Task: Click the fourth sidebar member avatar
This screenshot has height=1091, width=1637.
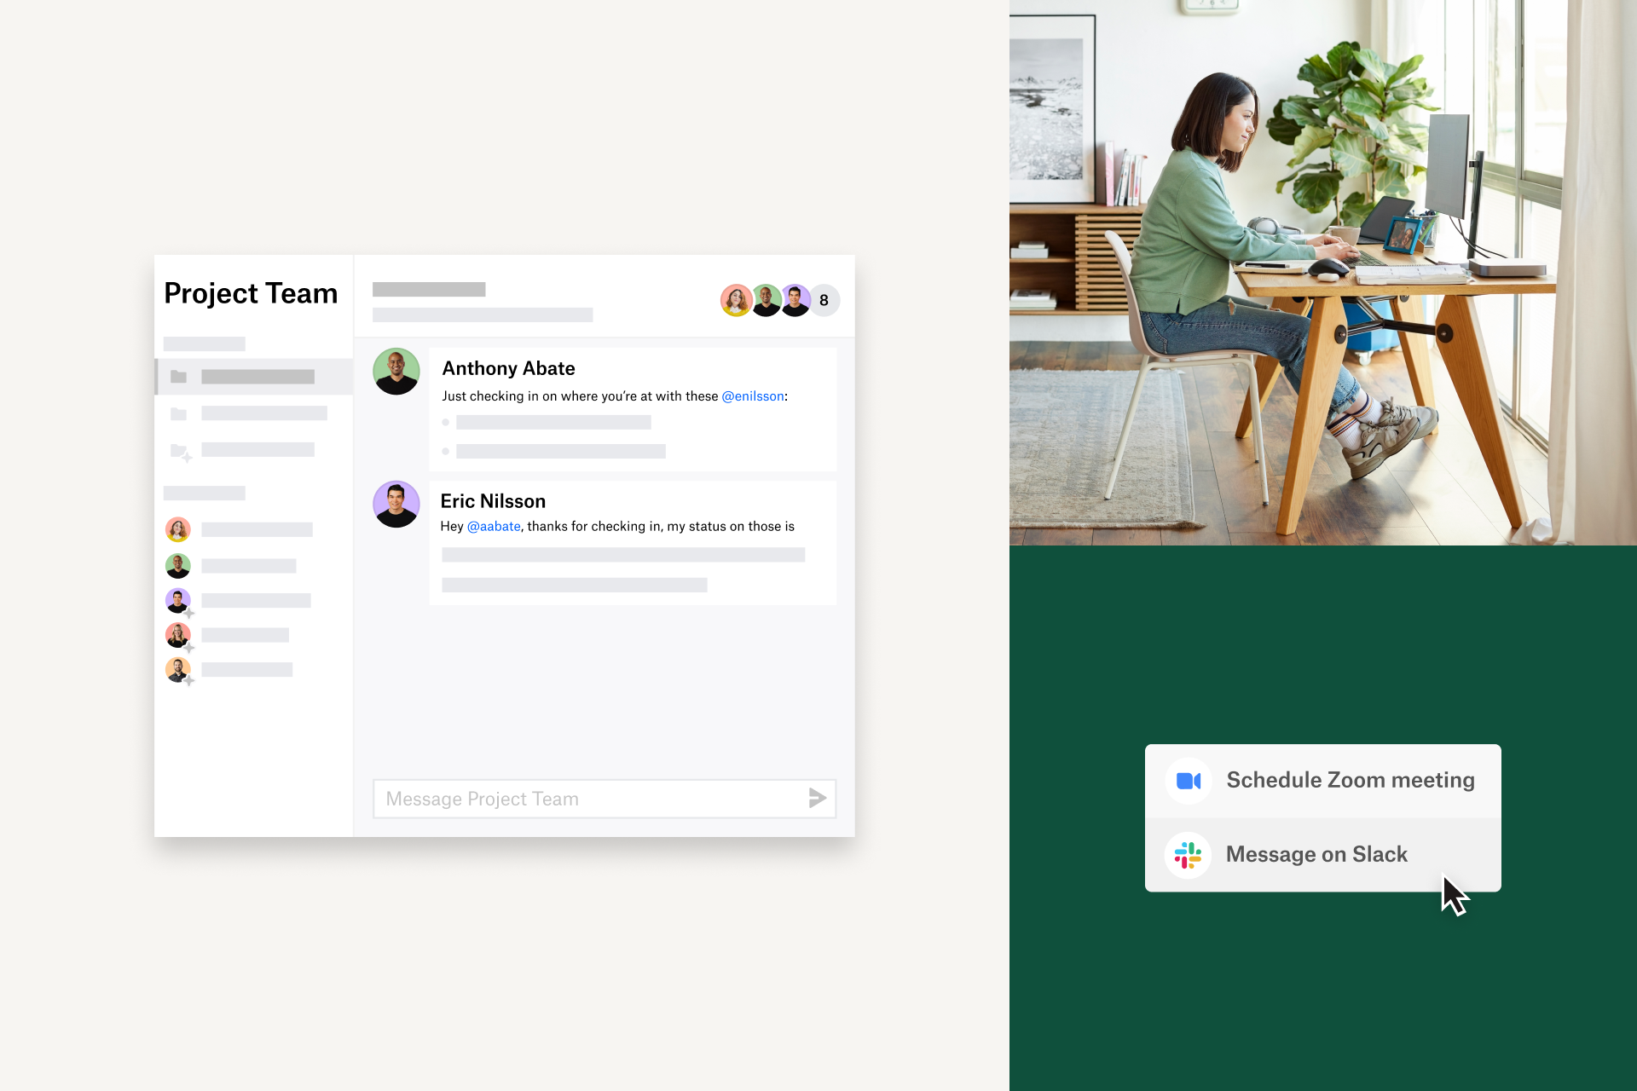Action: [178, 636]
